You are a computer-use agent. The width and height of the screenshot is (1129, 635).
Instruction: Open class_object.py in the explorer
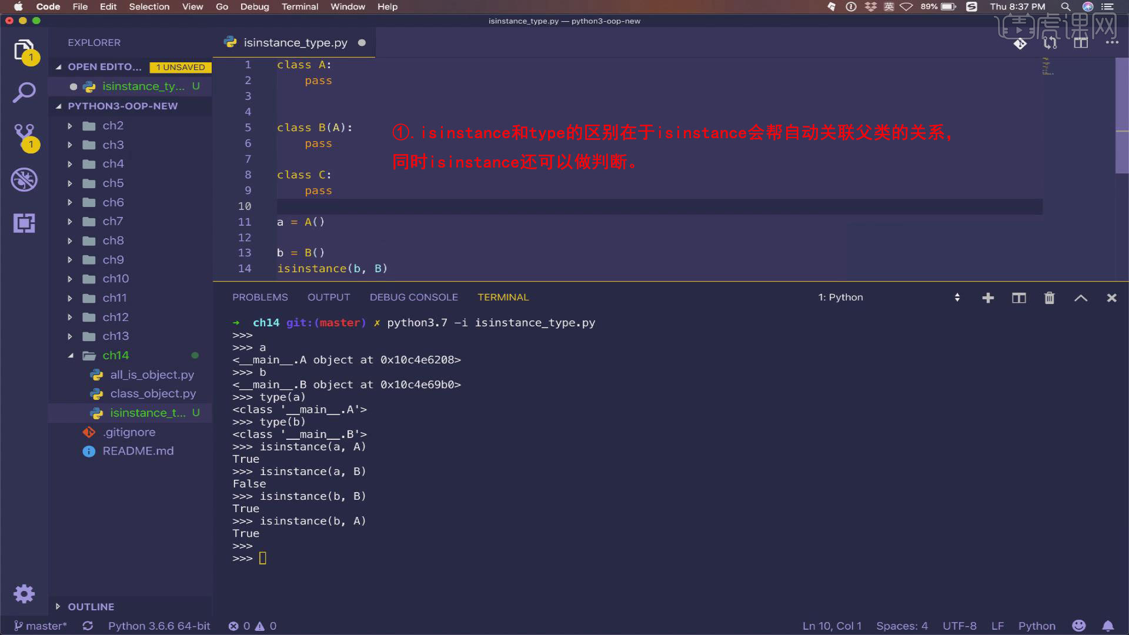coord(153,394)
